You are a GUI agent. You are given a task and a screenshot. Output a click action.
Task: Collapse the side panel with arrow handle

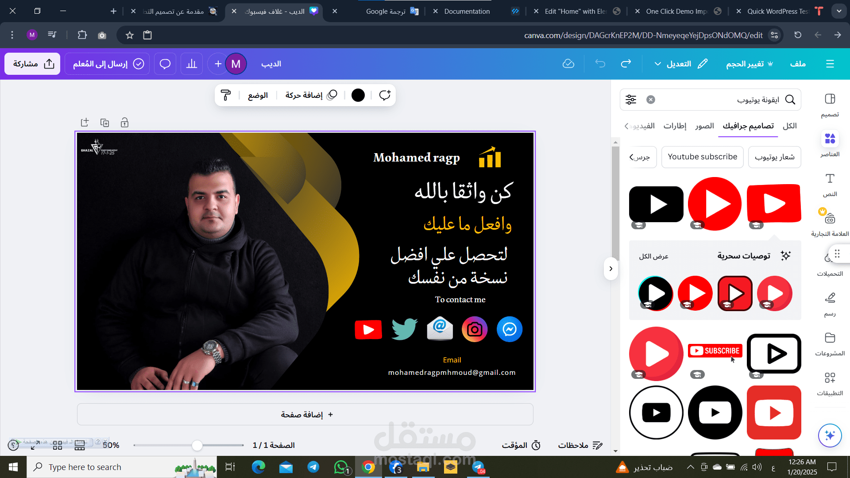coord(610,269)
